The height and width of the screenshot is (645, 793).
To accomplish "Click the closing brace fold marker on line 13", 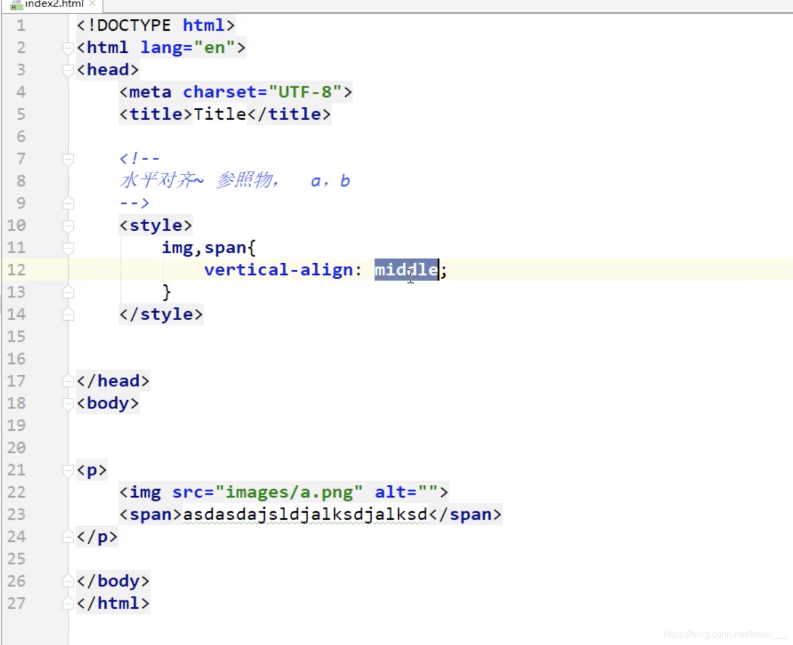I will [68, 292].
